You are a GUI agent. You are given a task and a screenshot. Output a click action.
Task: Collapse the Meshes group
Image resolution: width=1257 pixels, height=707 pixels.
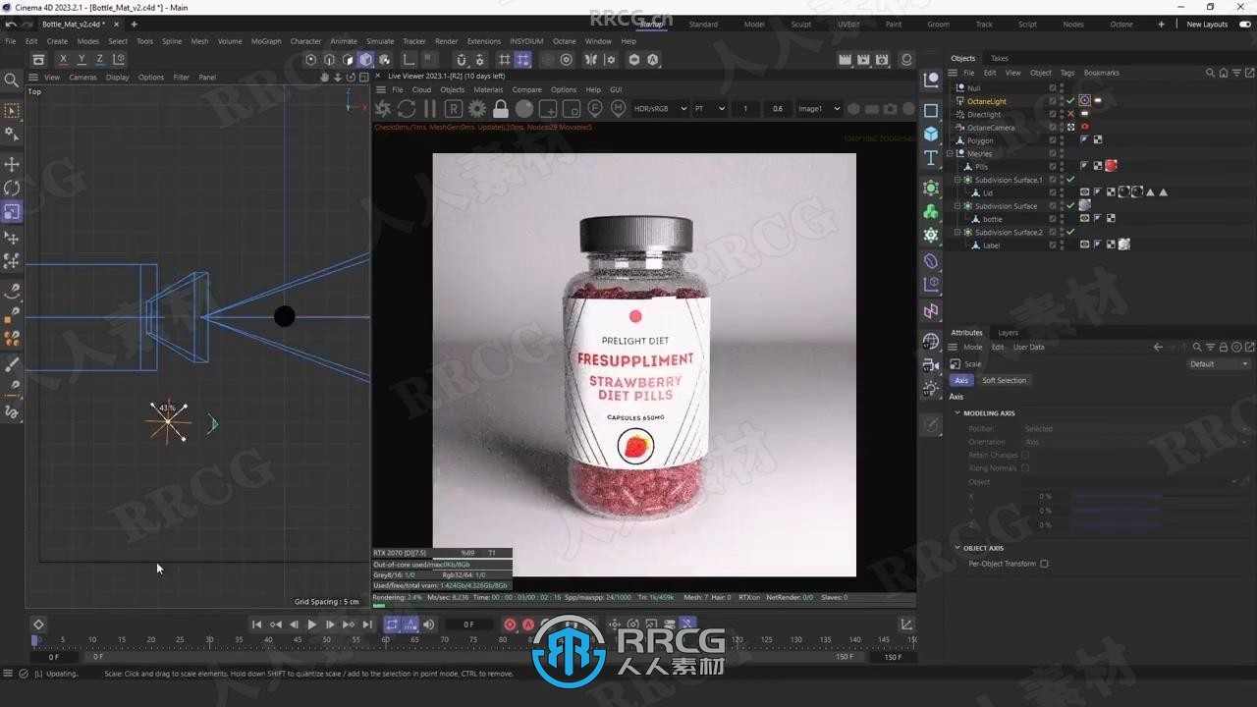pos(951,154)
